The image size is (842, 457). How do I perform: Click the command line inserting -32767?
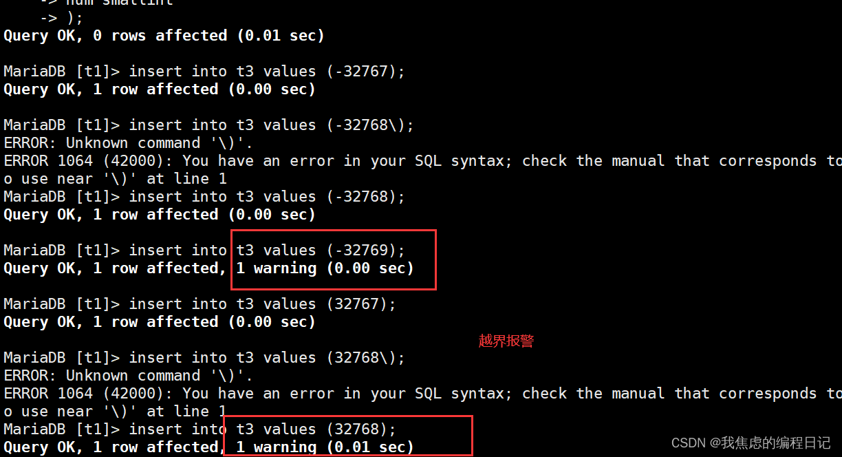(204, 72)
